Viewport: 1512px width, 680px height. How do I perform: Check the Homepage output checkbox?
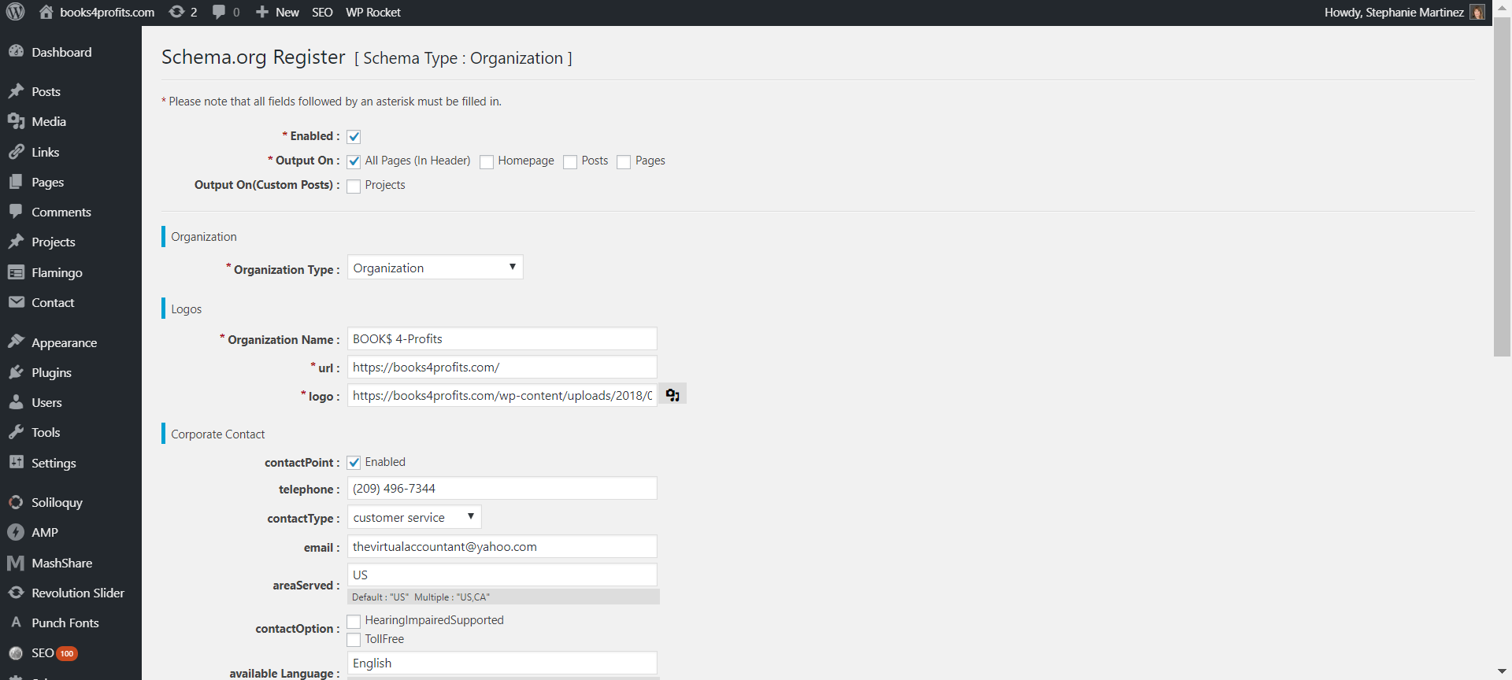(487, 161)
